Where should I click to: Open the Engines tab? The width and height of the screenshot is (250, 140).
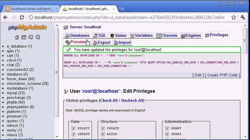[x=191, y=35]
